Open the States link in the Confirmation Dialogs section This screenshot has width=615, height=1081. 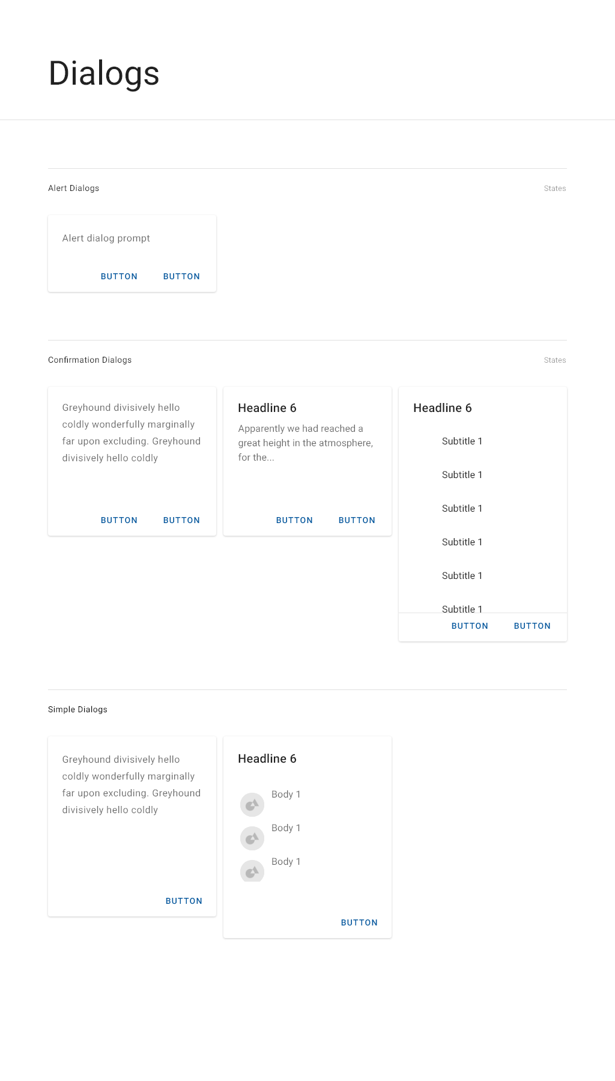click(x=555, y=360)
